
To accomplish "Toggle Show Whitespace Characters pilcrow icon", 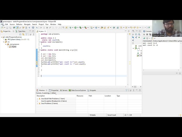I will pyautogui.click(x=29, y=28).
